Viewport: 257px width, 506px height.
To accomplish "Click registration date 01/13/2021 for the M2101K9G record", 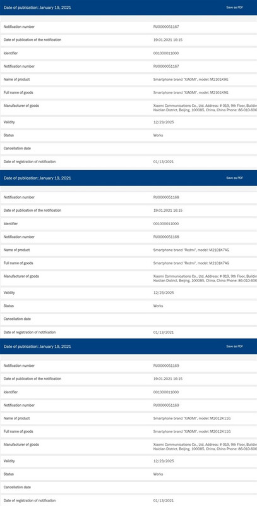I will [164, 162].
